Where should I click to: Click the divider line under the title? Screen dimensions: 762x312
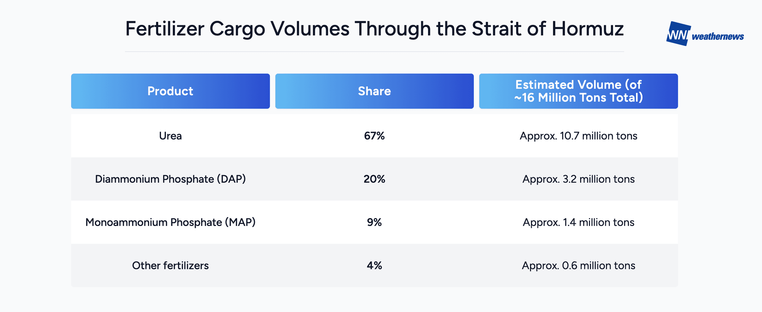(x=374, y=52)
